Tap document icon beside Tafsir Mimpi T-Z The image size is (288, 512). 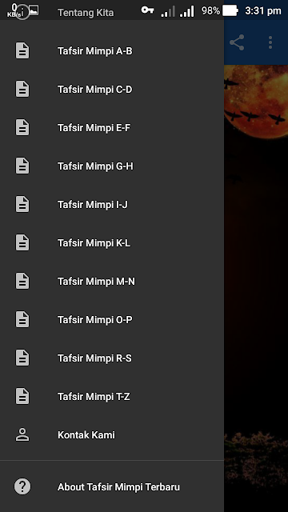click(x=22, y=397)
